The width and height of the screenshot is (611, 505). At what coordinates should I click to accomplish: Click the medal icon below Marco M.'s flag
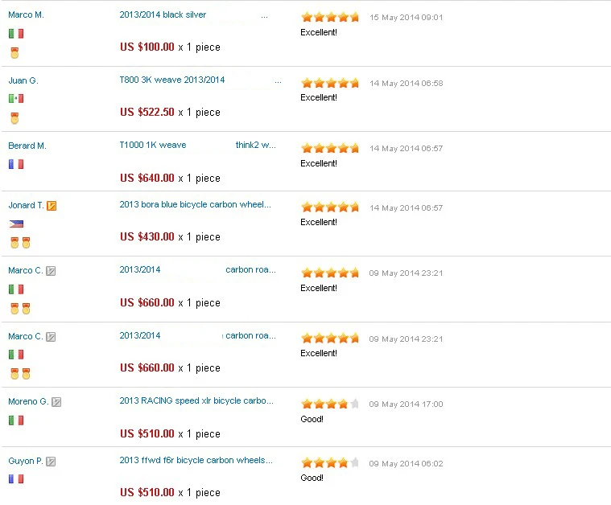14,53
